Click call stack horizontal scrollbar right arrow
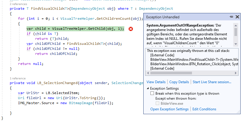The width and height of the screenshot is (248, 123). pyautogui.click(x=236, y=73)
